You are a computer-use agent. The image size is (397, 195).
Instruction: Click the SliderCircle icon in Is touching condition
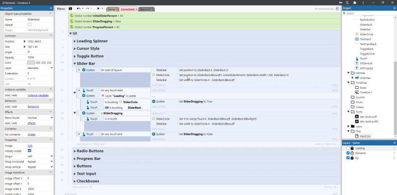[121, 102]
